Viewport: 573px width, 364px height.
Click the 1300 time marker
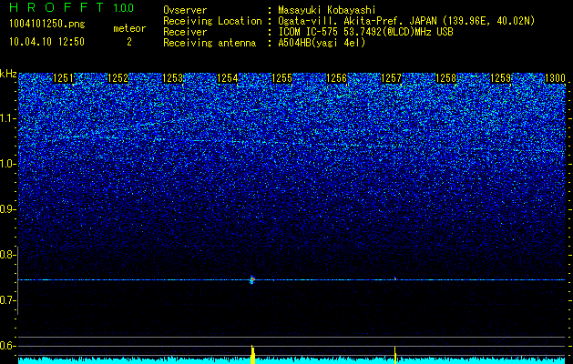click(555, 78)
